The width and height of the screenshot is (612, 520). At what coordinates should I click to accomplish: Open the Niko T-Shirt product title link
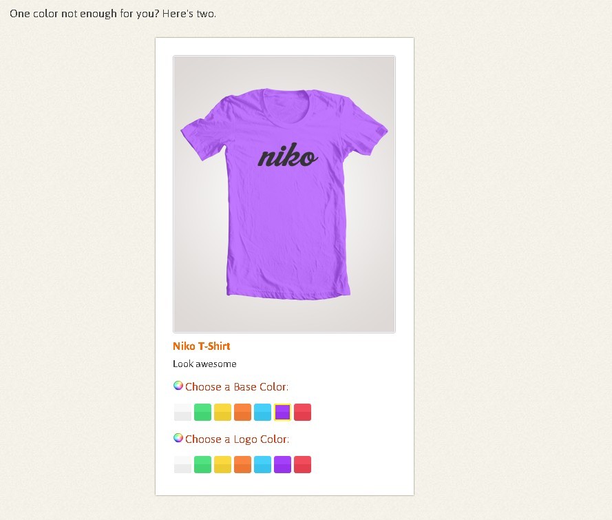[202, 346]
